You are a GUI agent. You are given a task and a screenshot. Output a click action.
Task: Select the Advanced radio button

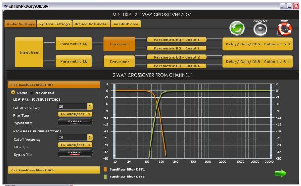click(x=32, y=93)
